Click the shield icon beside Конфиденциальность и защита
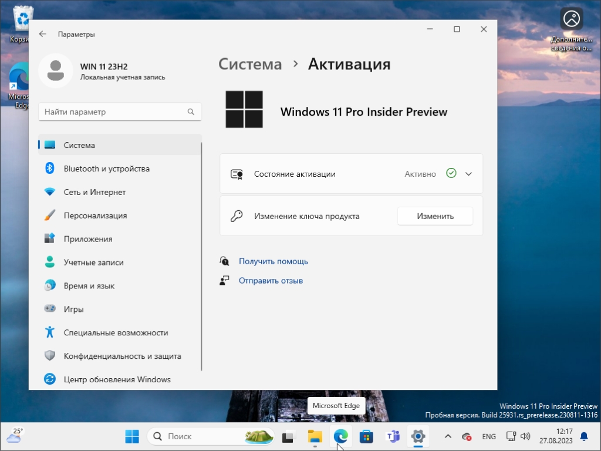 (50, 355)
